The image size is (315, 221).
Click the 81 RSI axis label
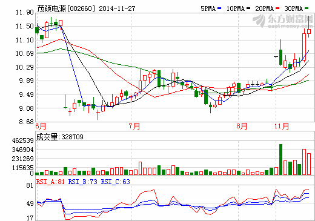30,186
